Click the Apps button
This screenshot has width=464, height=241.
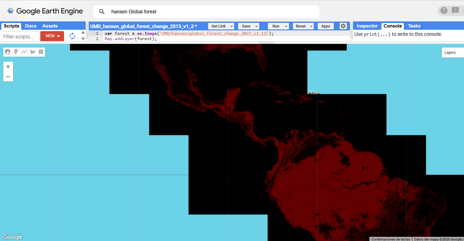pos(325,26)
